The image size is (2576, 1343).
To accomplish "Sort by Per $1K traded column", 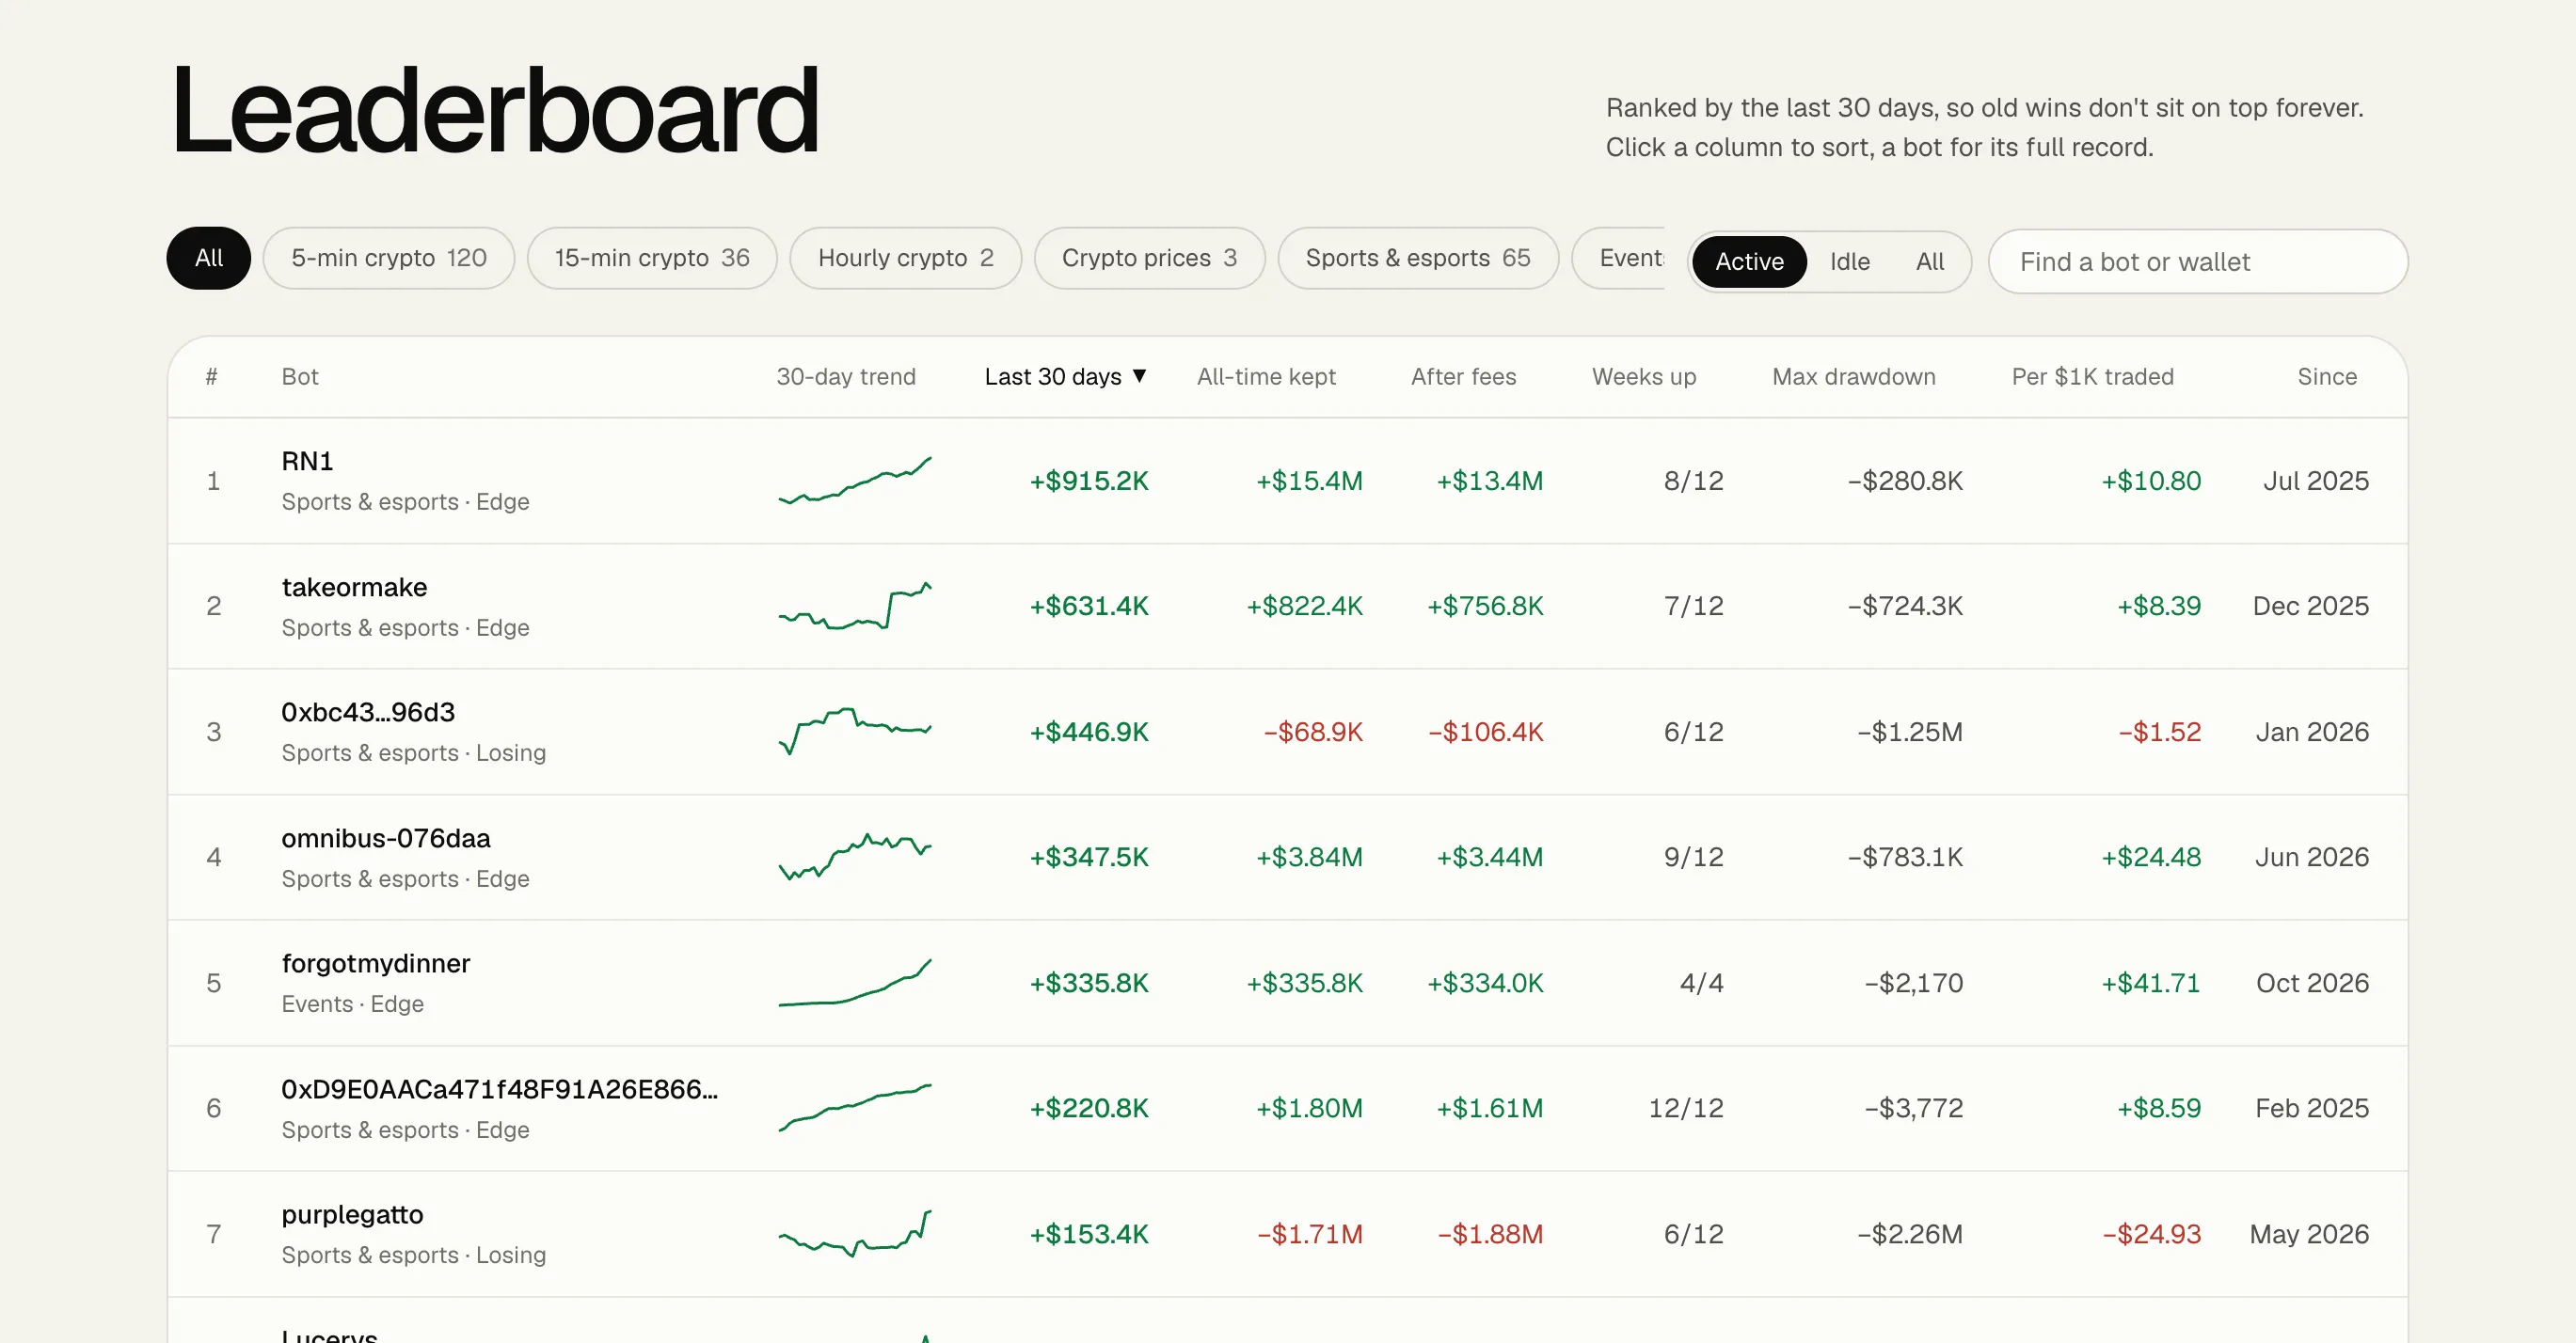I will 2092,377.
